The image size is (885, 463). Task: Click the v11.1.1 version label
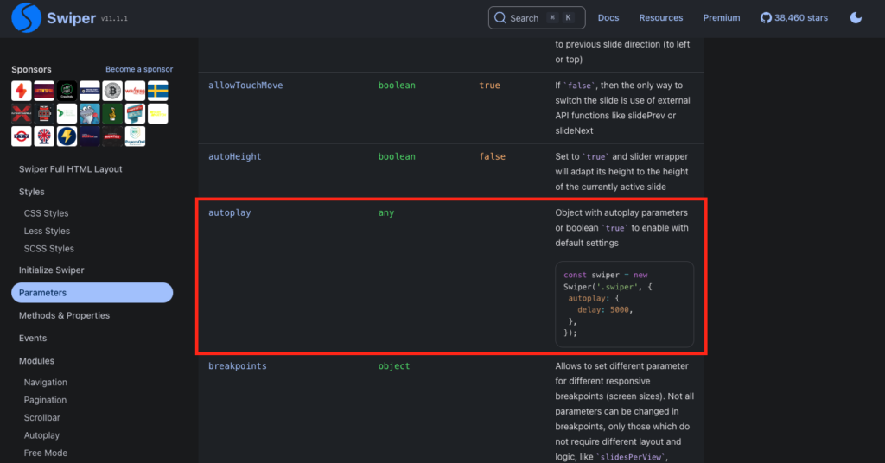click(x=115, y=19)
